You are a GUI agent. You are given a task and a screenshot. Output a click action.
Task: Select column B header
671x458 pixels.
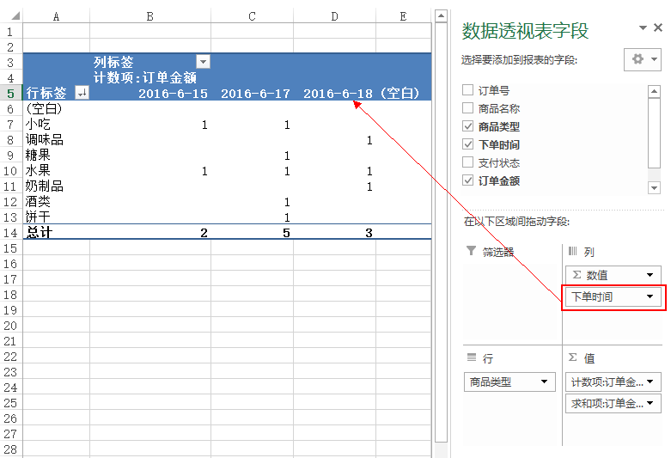pos(150,16)
